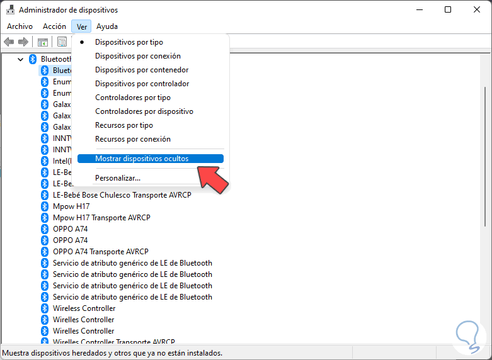Maximize the Administrador de dispositivos window
The image size is (492, 360).
448,9
